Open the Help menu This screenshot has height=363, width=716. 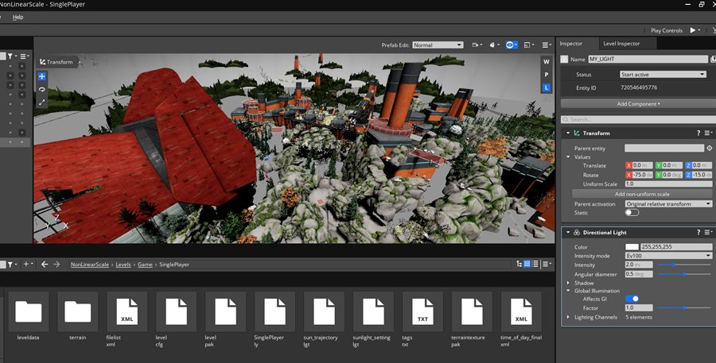coord(18,17)
